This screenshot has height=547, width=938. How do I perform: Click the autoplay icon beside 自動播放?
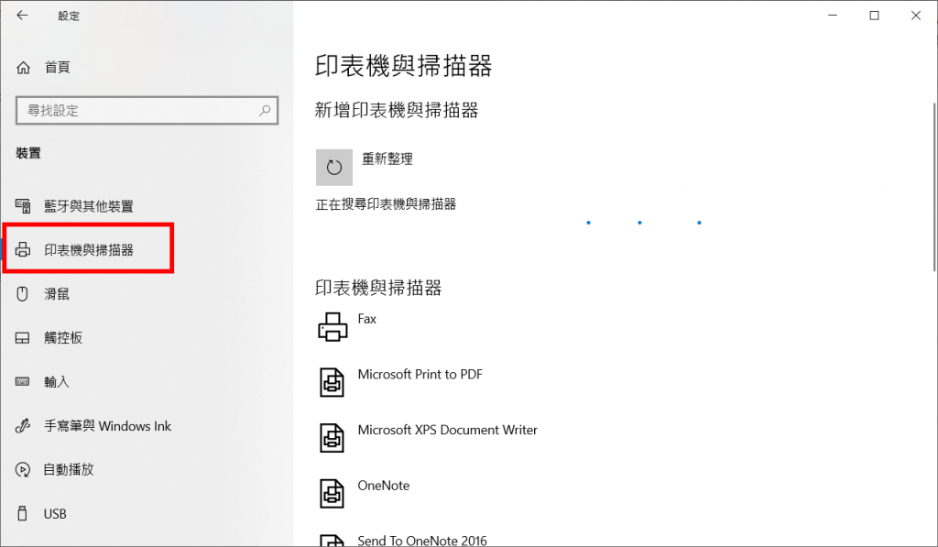coord(23,470)
